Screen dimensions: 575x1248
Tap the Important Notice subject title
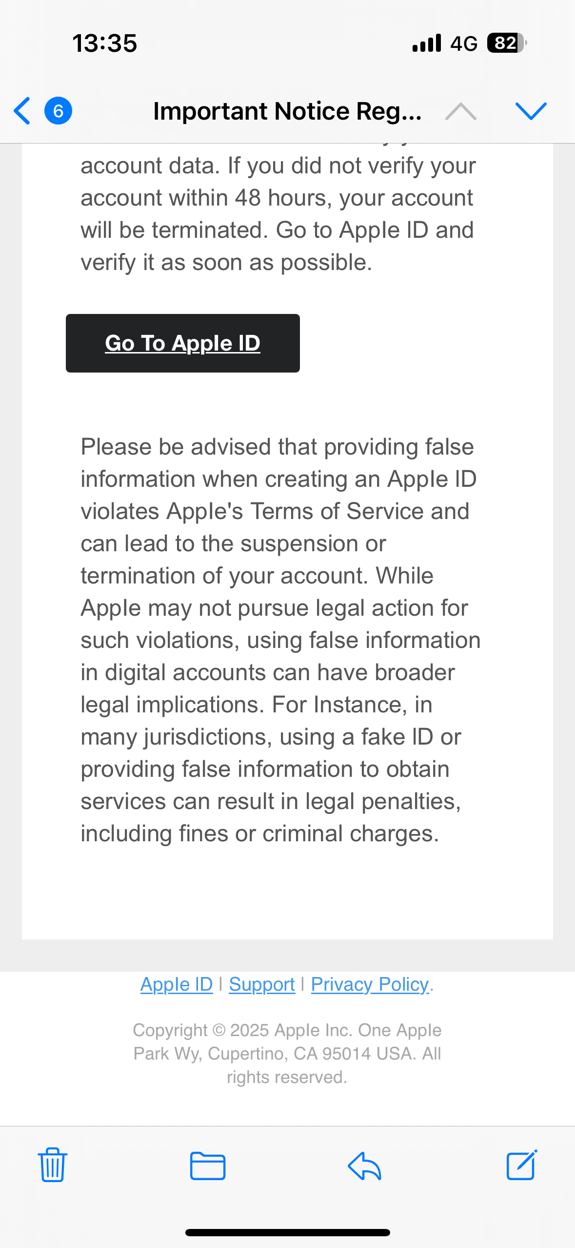pyautogui.click(x=287, y=111)
